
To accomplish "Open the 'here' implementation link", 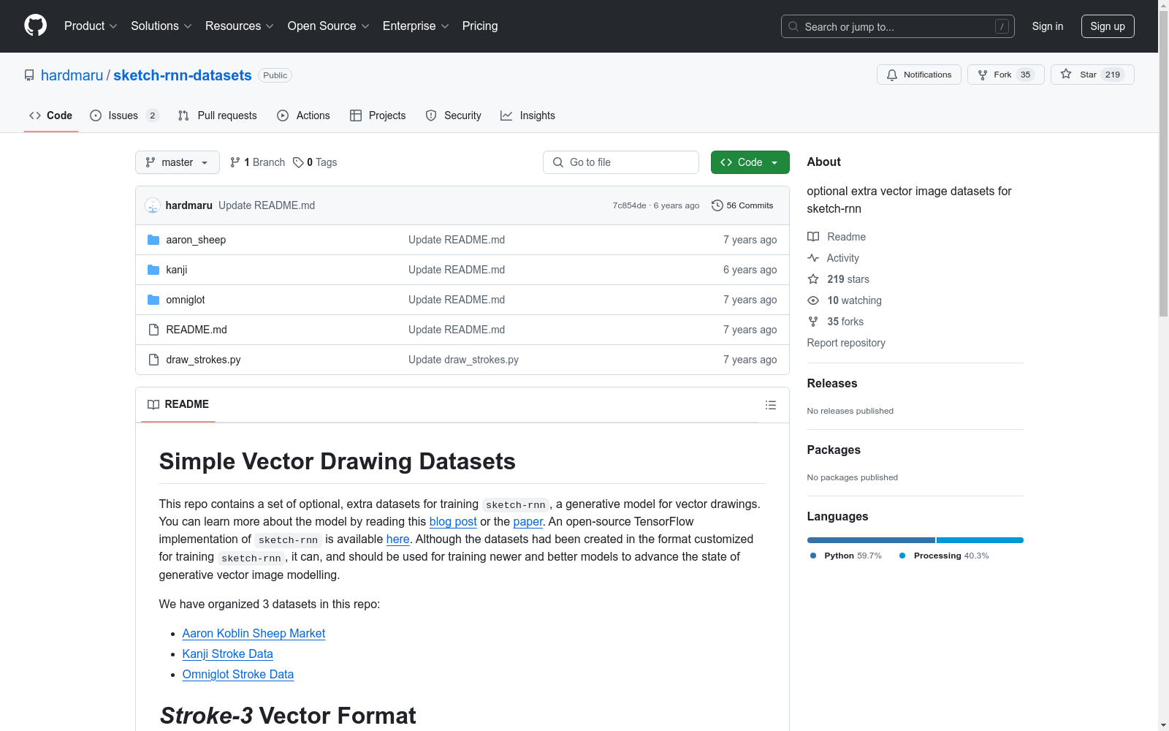I will (398, 539).
